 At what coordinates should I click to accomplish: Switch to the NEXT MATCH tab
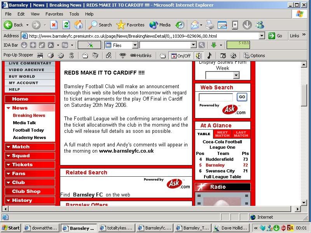pyautogui.click(x=222, y=134)
